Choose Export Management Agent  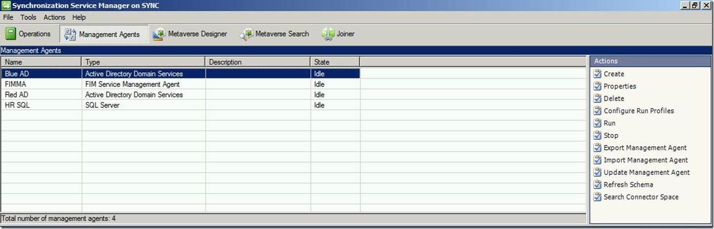(x=645, y=148)
